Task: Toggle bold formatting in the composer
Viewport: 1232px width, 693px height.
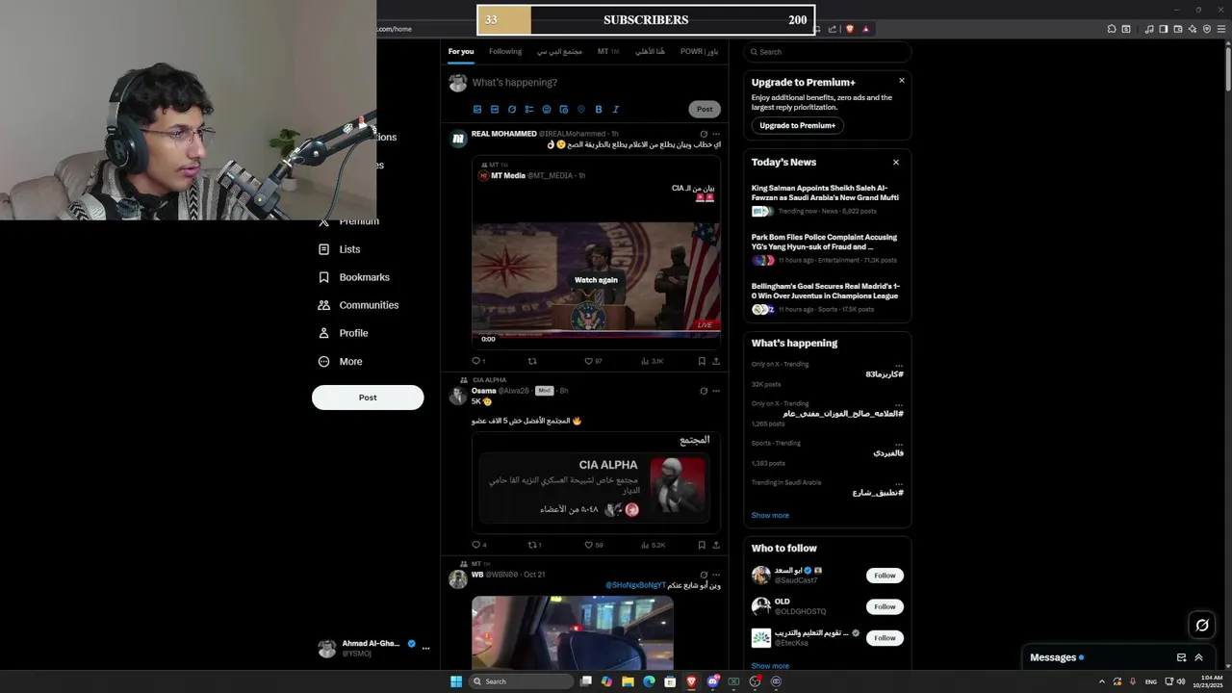Action: click(599, 110)
